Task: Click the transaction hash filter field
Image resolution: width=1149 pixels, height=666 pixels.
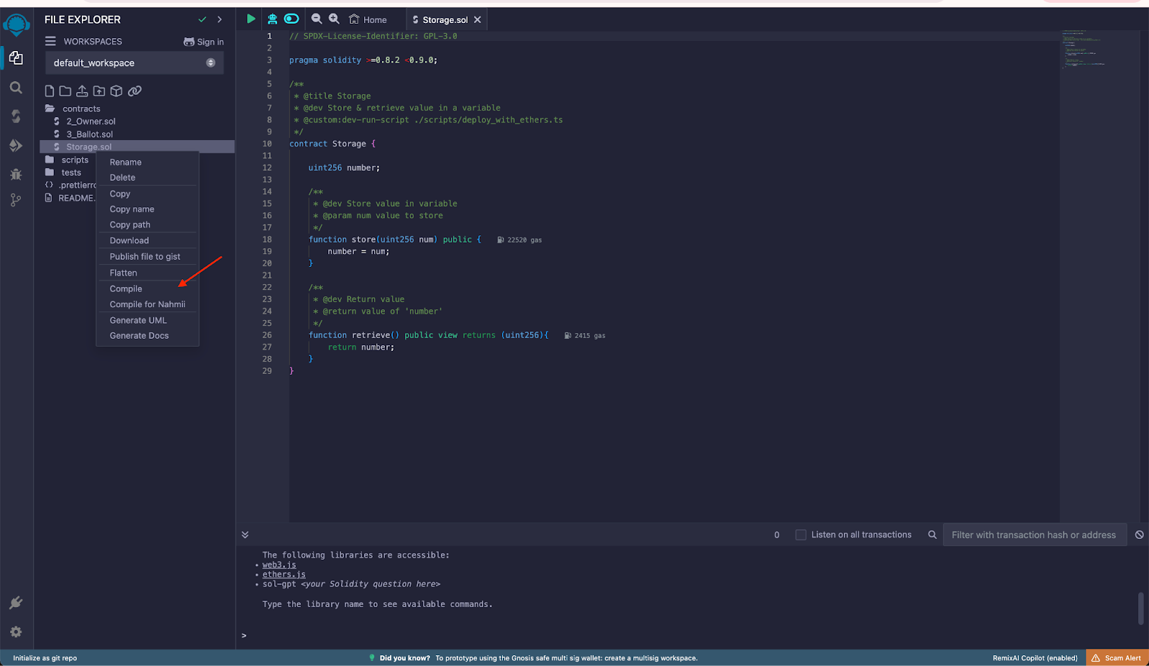Action: [x=1034, y=534]
